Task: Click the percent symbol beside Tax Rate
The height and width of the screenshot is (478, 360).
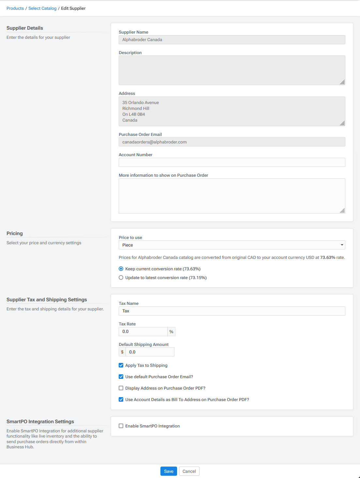Action: point(171,331)
